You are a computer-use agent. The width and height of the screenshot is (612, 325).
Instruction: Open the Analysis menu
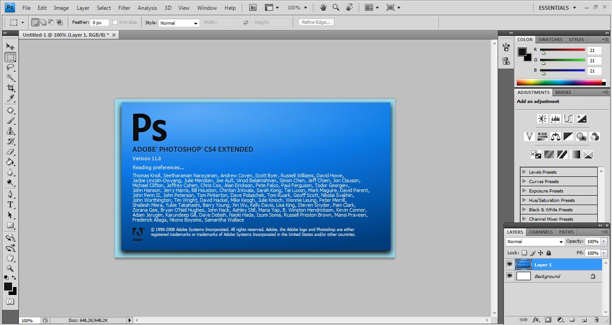pyautogui.click(x=147, y=8)
